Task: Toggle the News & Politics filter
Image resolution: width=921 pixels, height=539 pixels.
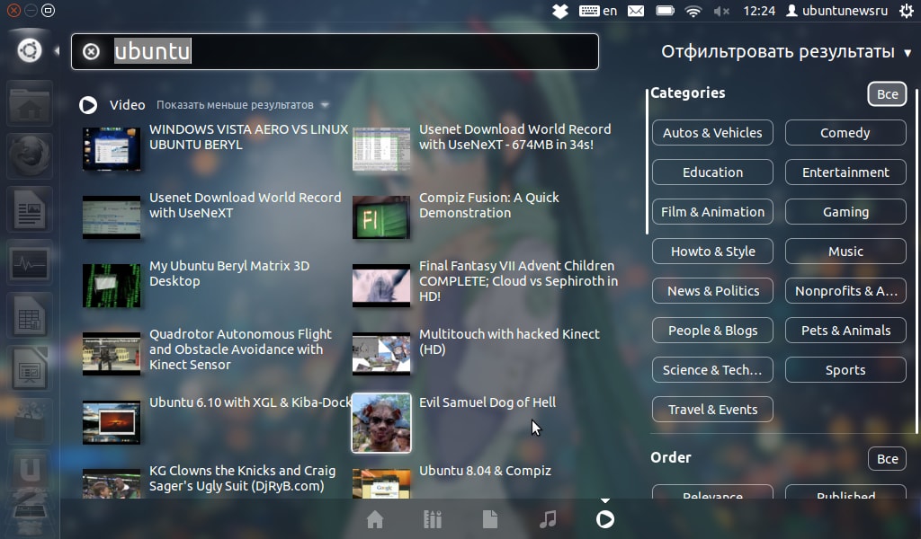Action: [x=712, y=291]
